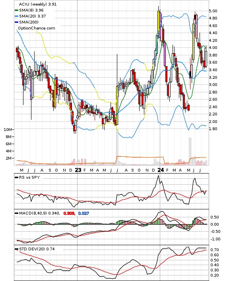The height and width of the screenshot is (281, 225).
Task: Click the green SMA(8) legend swatch
Action: [x=16, y=10]
